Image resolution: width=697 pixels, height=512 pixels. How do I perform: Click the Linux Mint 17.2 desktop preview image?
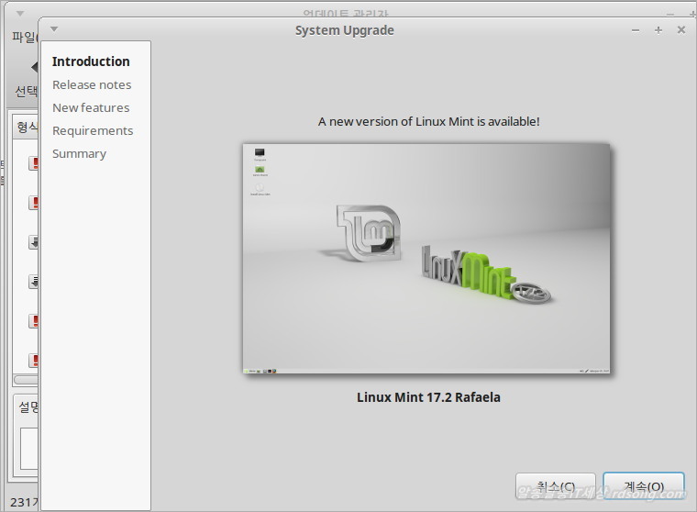(x=426, y=259)
